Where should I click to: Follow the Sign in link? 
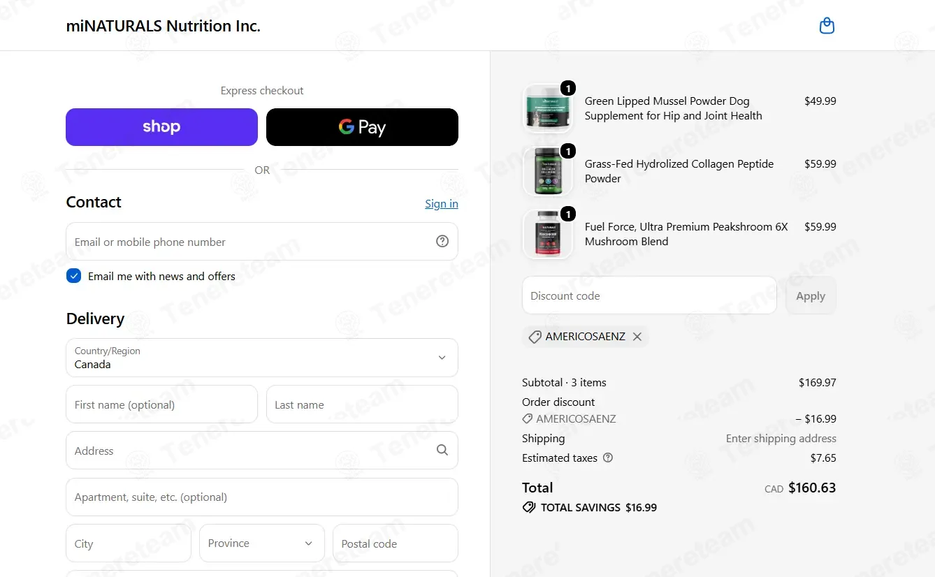[442, 203]
